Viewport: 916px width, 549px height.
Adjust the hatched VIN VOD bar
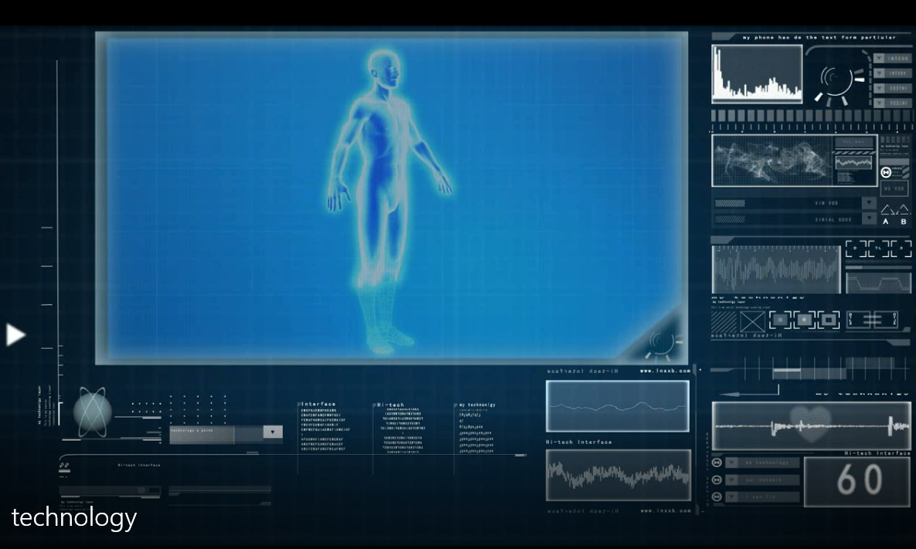pos(730,203)
